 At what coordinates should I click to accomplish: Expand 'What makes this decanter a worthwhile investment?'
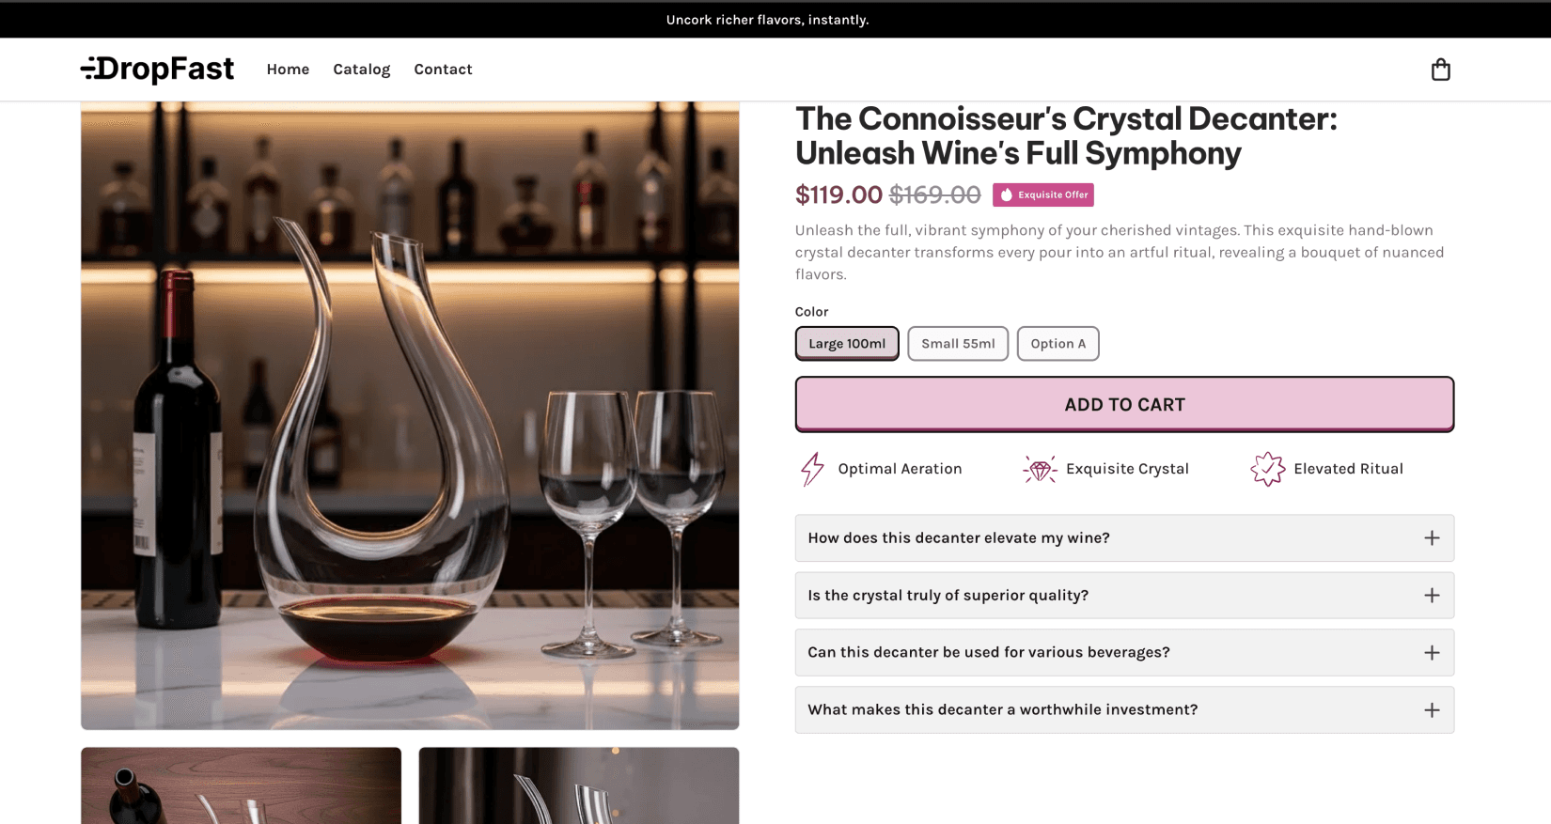(1123, 709)
